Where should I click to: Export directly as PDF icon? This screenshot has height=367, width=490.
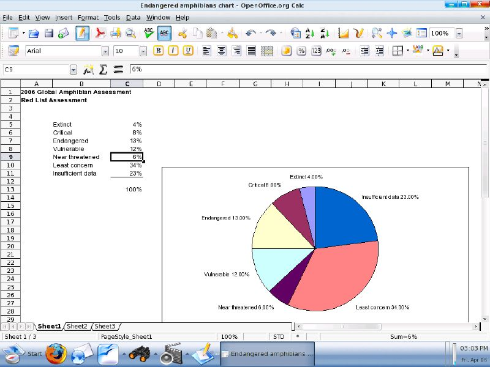click(100, 33)
